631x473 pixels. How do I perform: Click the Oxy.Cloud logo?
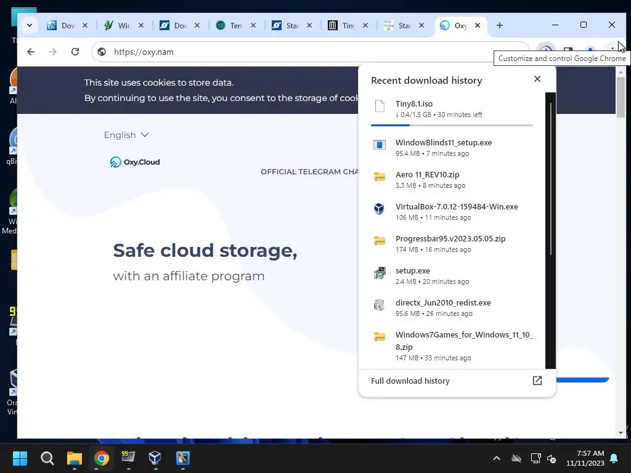(135, 162)
